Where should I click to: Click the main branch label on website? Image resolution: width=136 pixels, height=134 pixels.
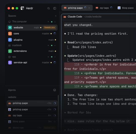tap(37, 28)
